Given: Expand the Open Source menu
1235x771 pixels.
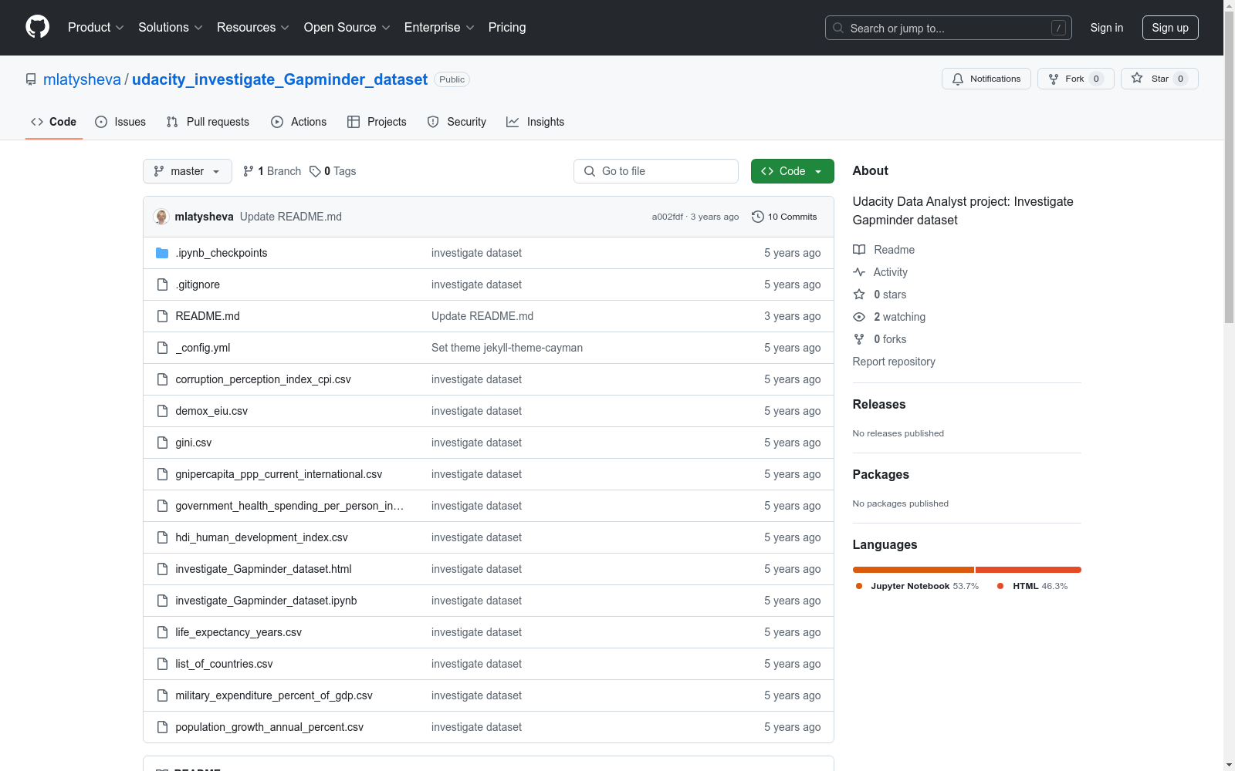Looking at the screenshot, I should pyautogui.click(x=347, y=28).
